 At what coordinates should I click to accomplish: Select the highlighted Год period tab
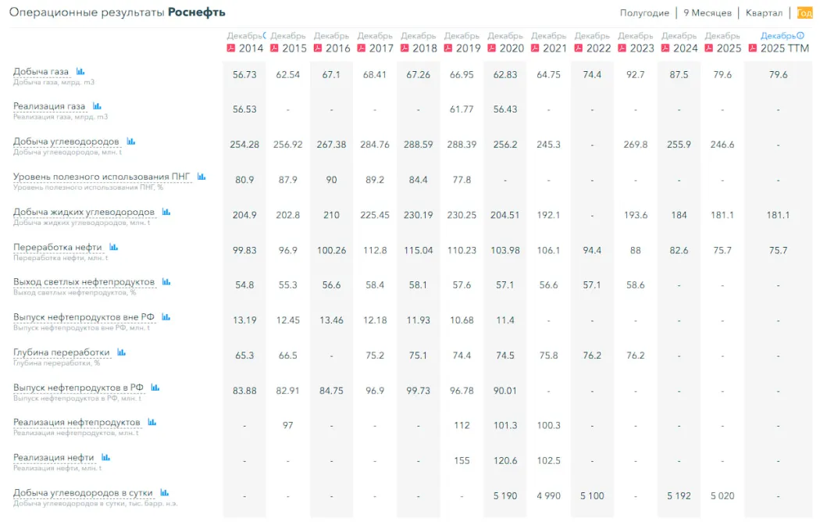(805, 12)
